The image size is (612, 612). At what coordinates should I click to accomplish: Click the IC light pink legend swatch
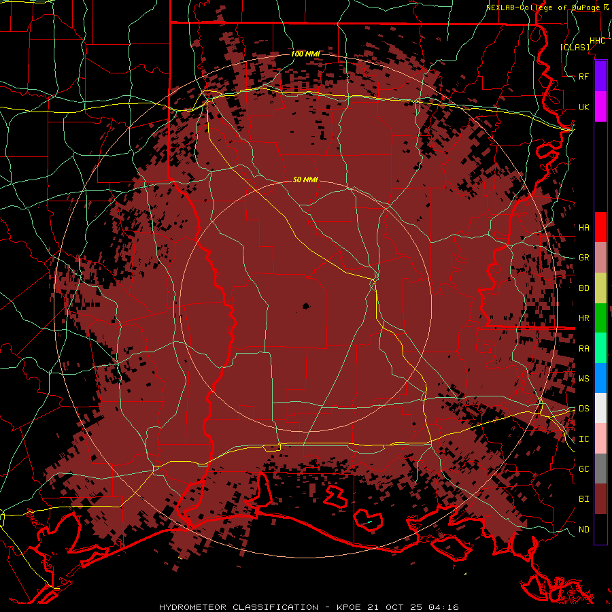600,439
